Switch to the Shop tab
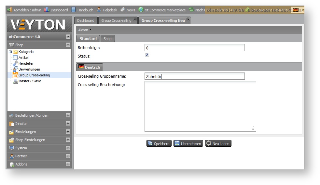Viewport: 320px width, 185px height. click(x=107, y=39)
